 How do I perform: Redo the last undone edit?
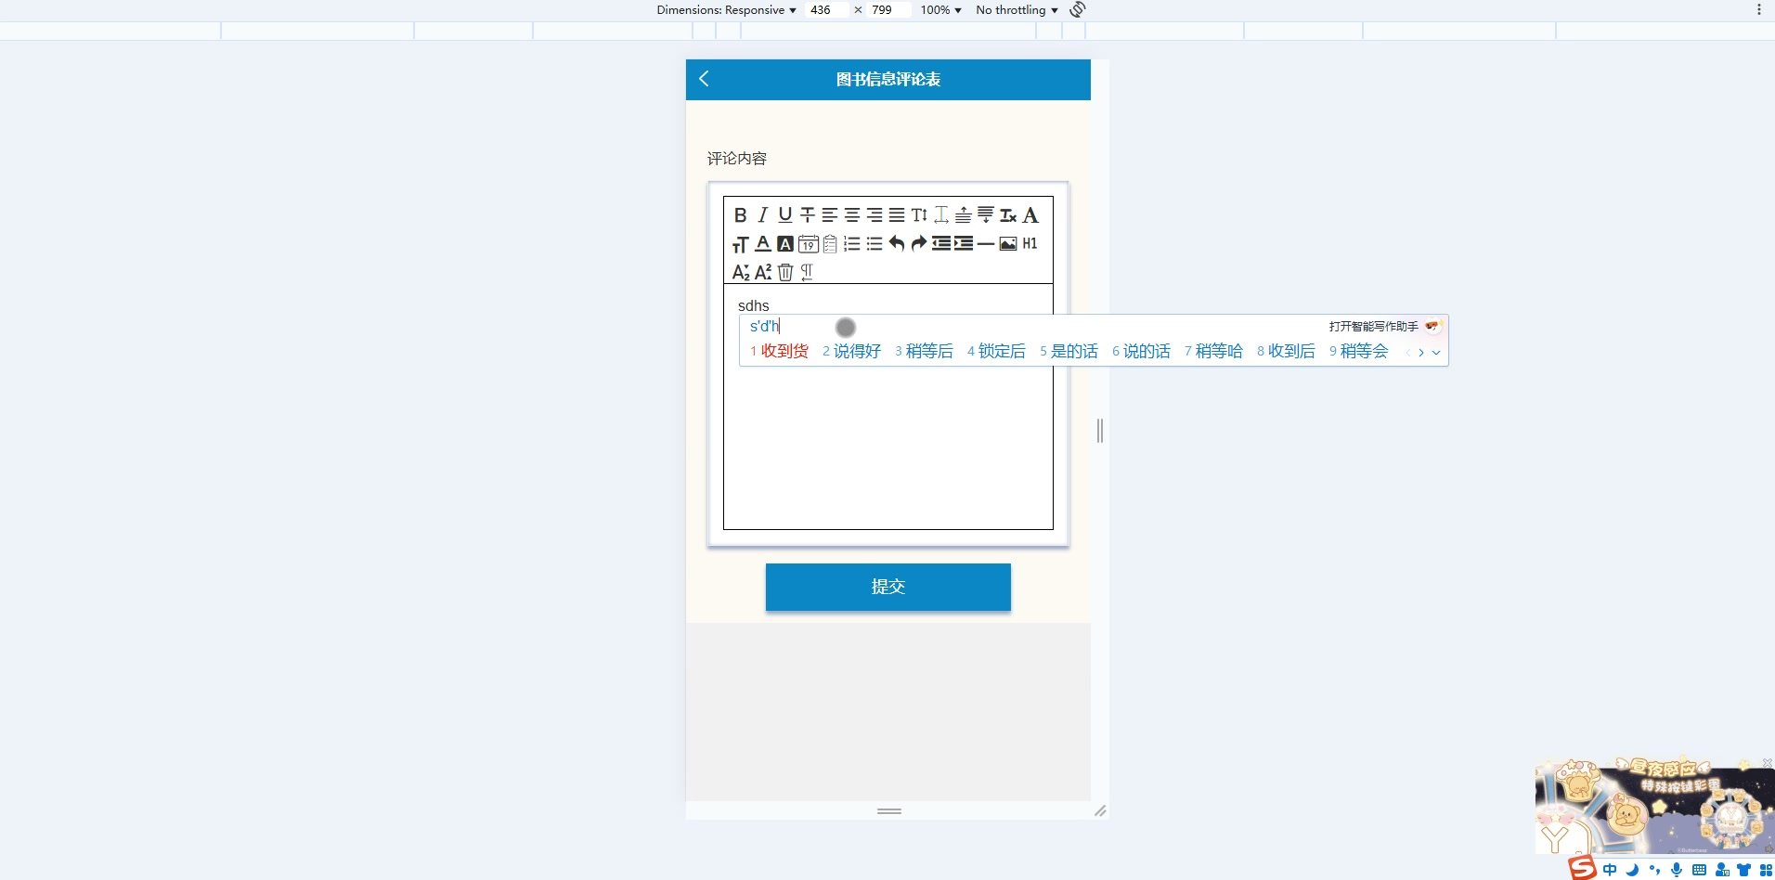pyautogui.click(x=919, y=244)
